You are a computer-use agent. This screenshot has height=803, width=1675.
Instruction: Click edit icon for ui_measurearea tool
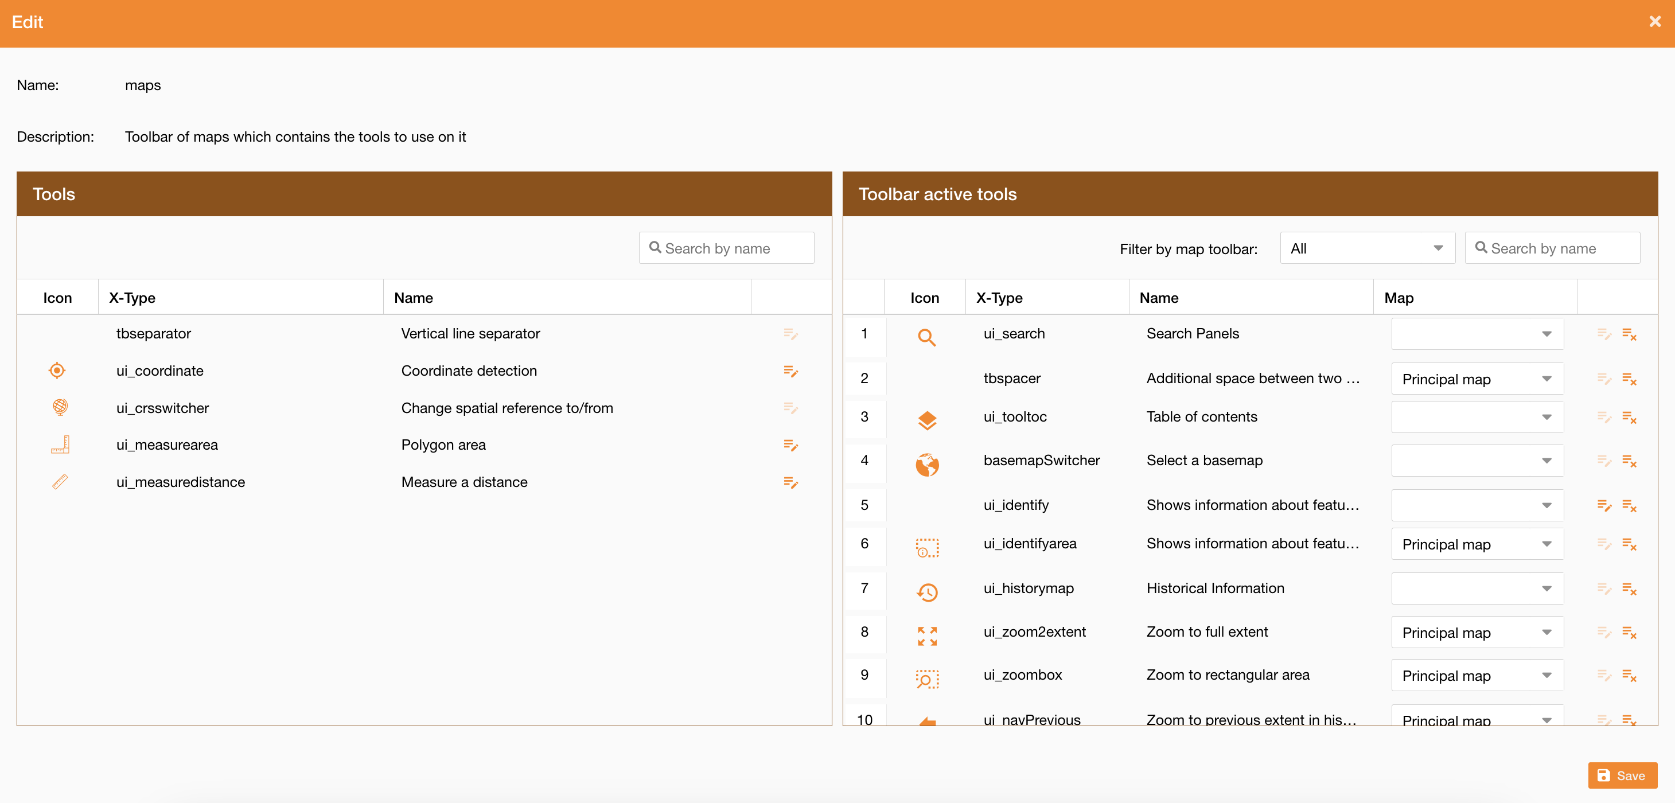click(790, 446)
